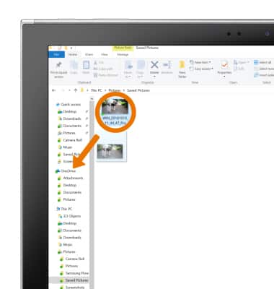Select the first picture thumbnail with highlighted filename
Screen dimensions: 274x289
[x=115, y=112]
